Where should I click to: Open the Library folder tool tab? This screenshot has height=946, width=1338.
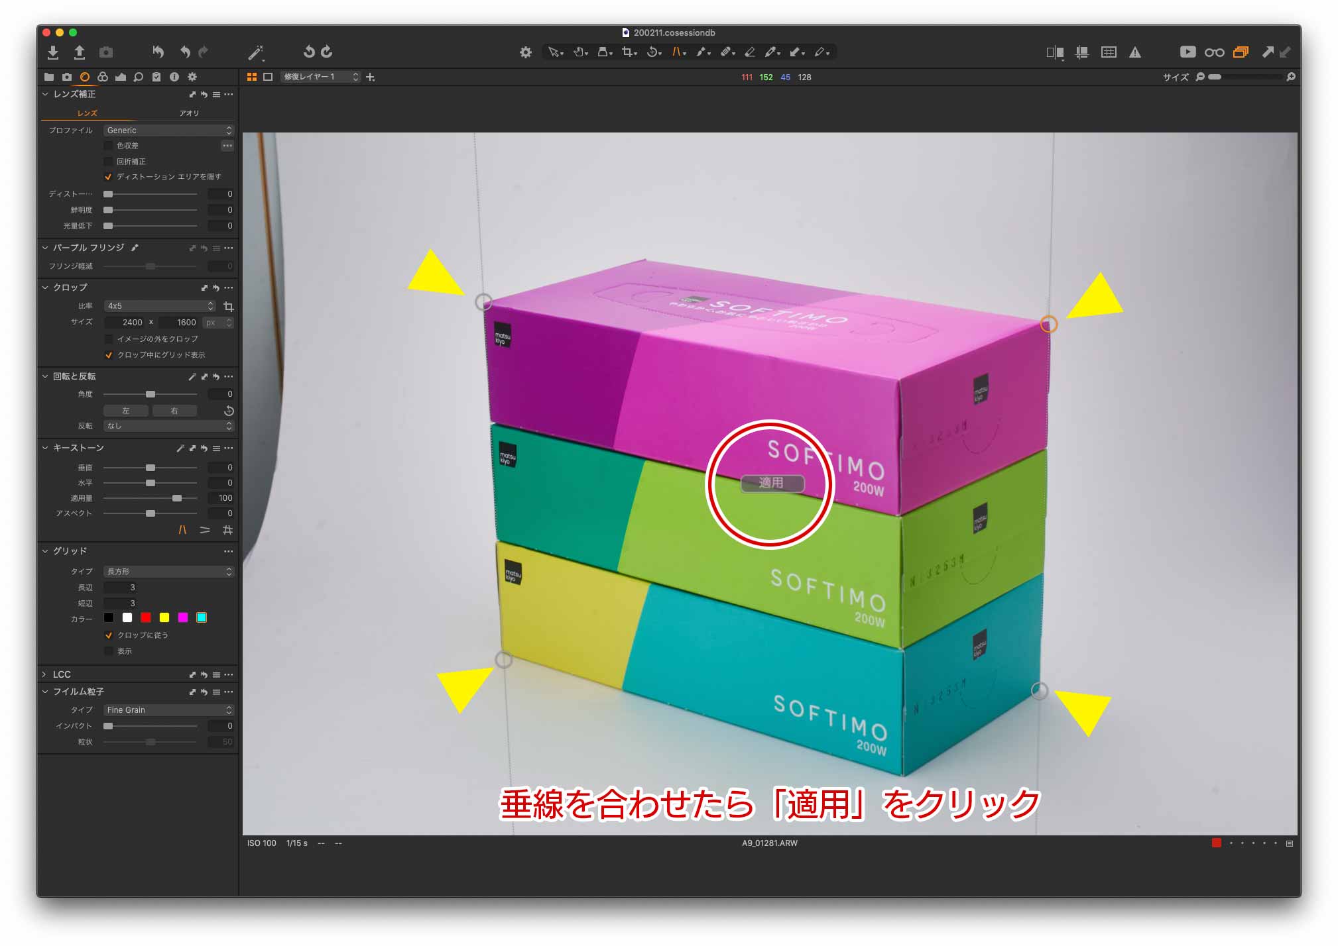(49, 77)
